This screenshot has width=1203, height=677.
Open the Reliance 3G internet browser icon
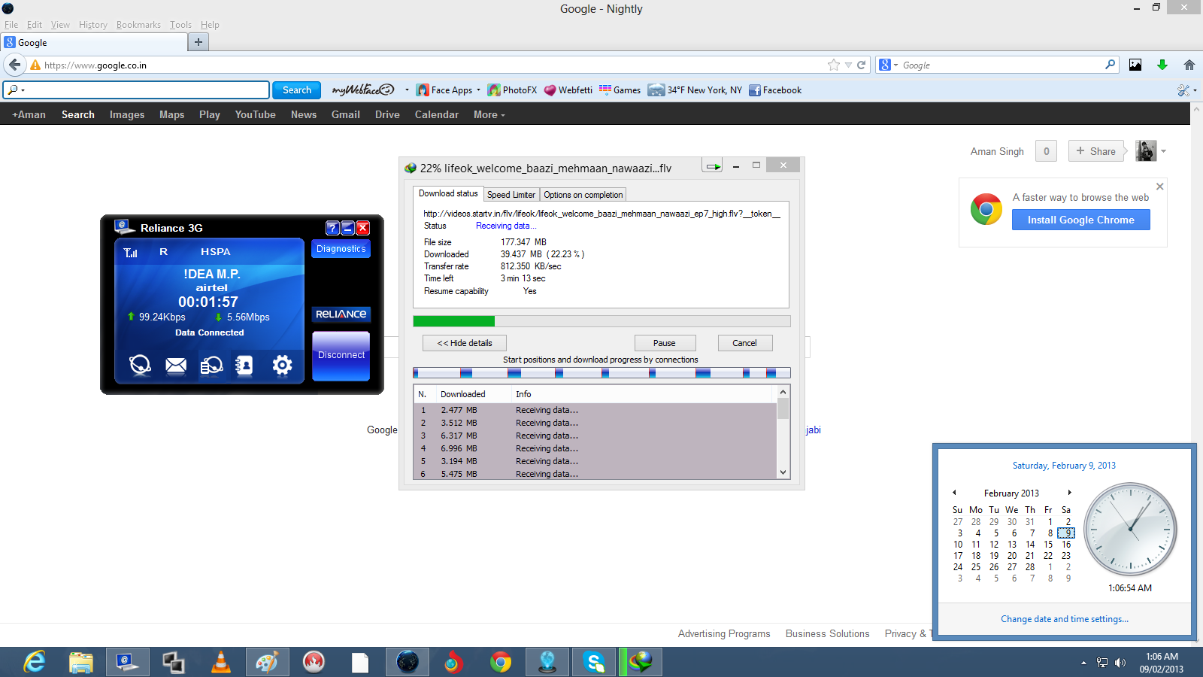140,366
